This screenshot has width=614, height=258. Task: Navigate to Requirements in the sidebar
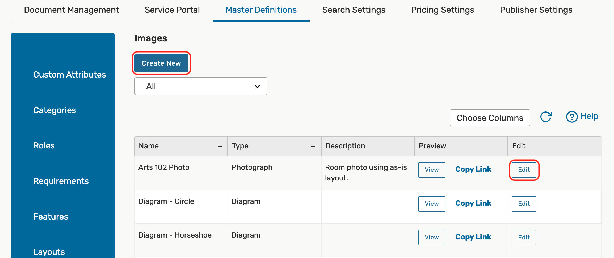pyautogui.click(x=61, y=181)
